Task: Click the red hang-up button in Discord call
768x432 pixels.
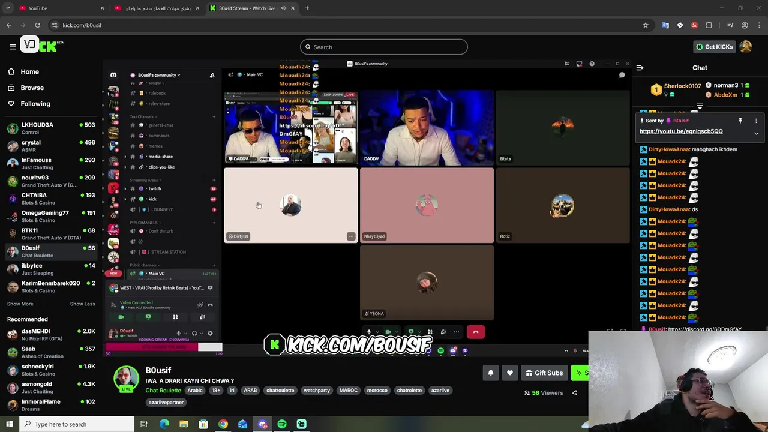Action: pos(476,332)
